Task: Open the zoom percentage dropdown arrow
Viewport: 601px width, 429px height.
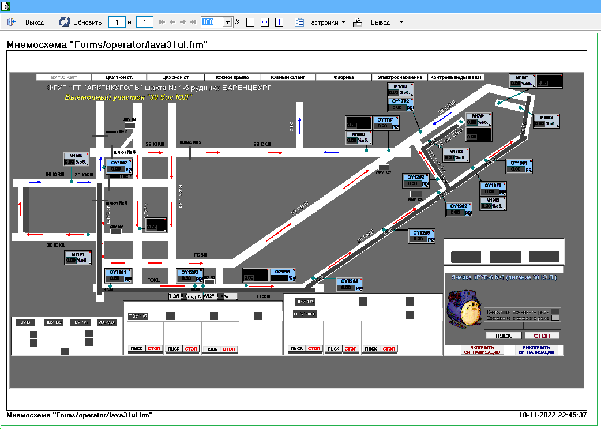Action: 228,22
